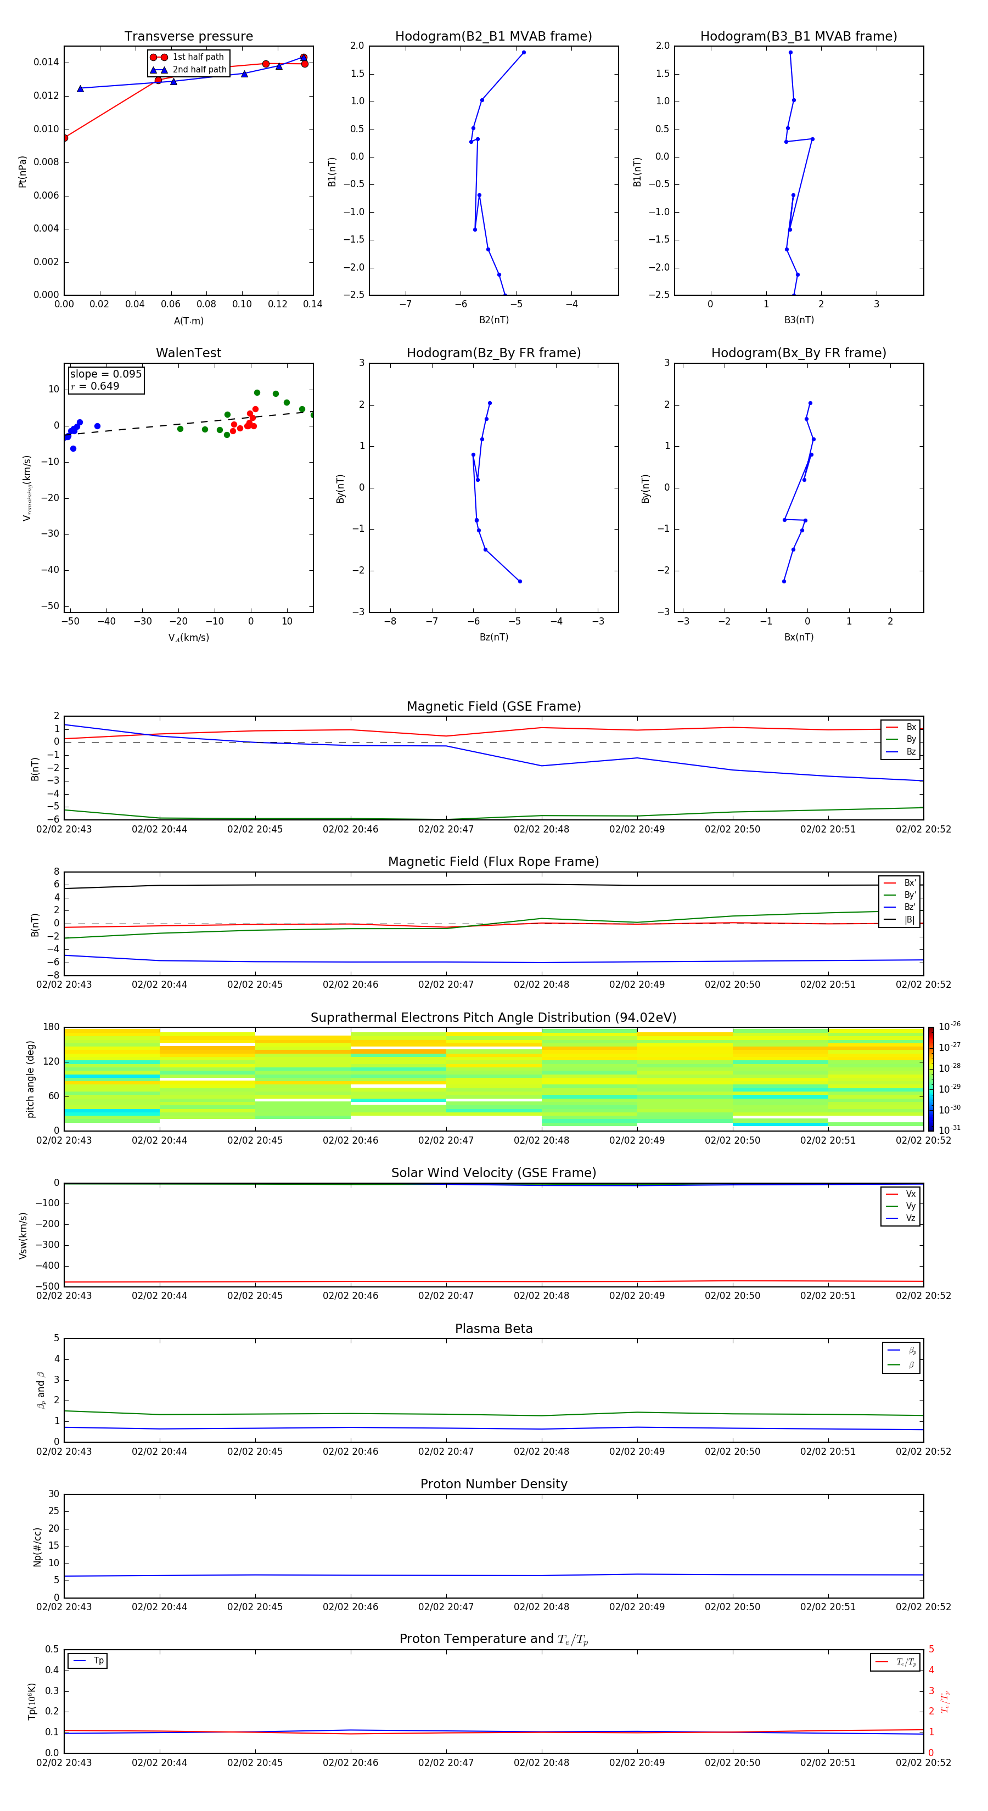Click the 'Vx' legend entry

coord(901,1194)
